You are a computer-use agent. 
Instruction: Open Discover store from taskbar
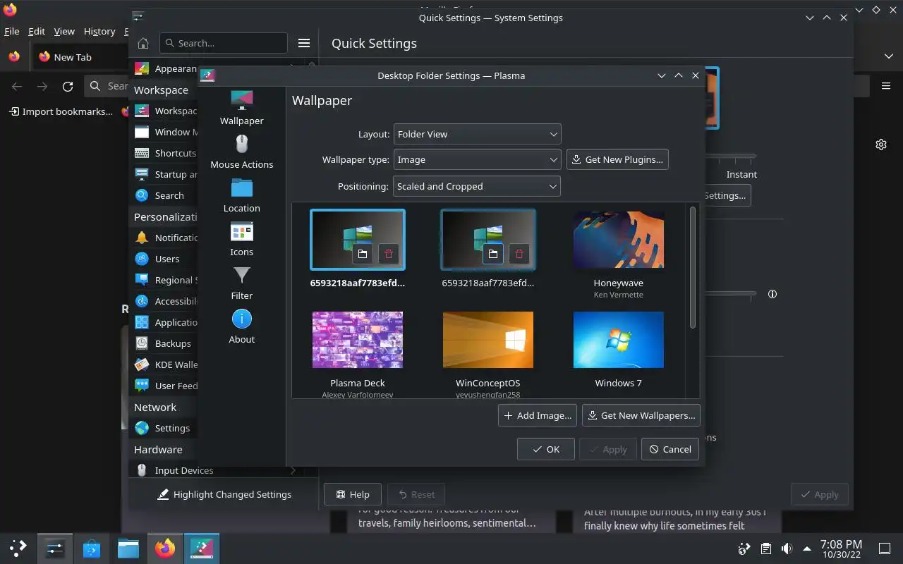pyautogui.click(x=92, y=548)
